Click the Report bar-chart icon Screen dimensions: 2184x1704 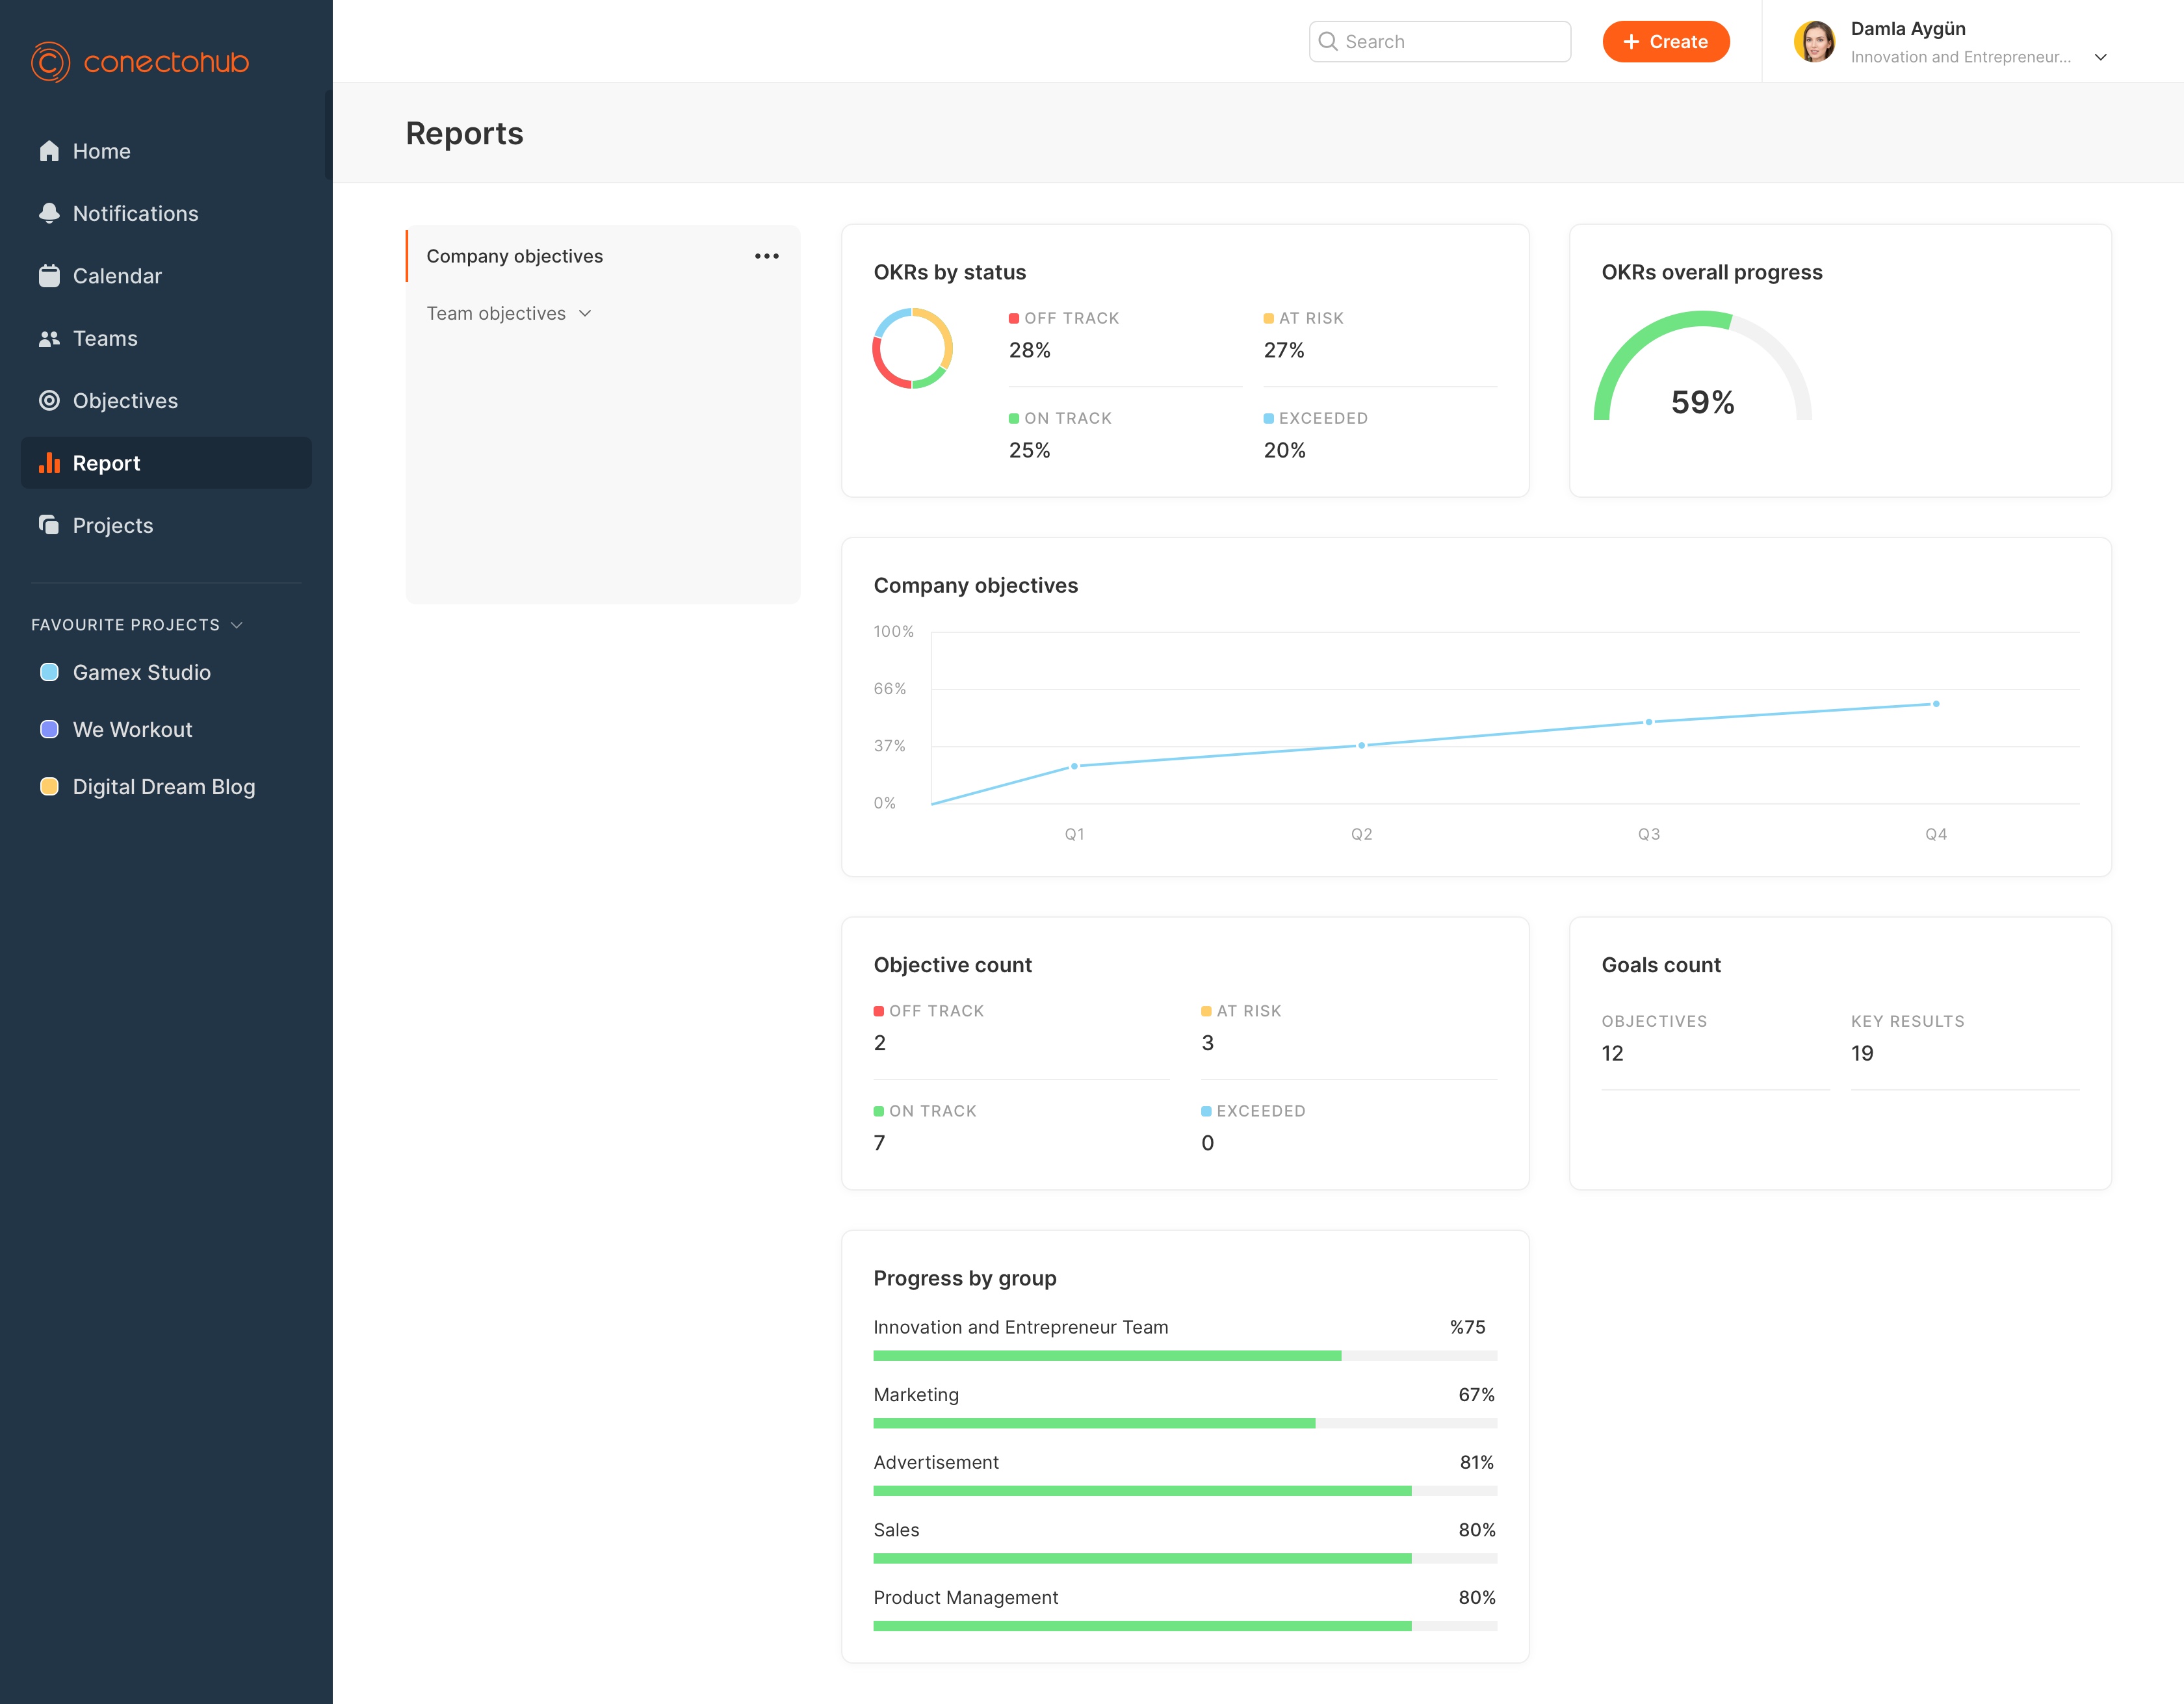(49, 463)
